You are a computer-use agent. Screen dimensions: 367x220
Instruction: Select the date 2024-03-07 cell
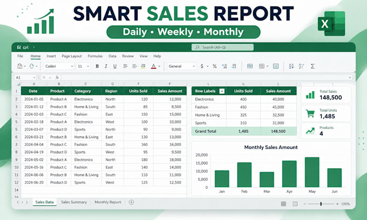pyautogui.click(x=34, y=129)
